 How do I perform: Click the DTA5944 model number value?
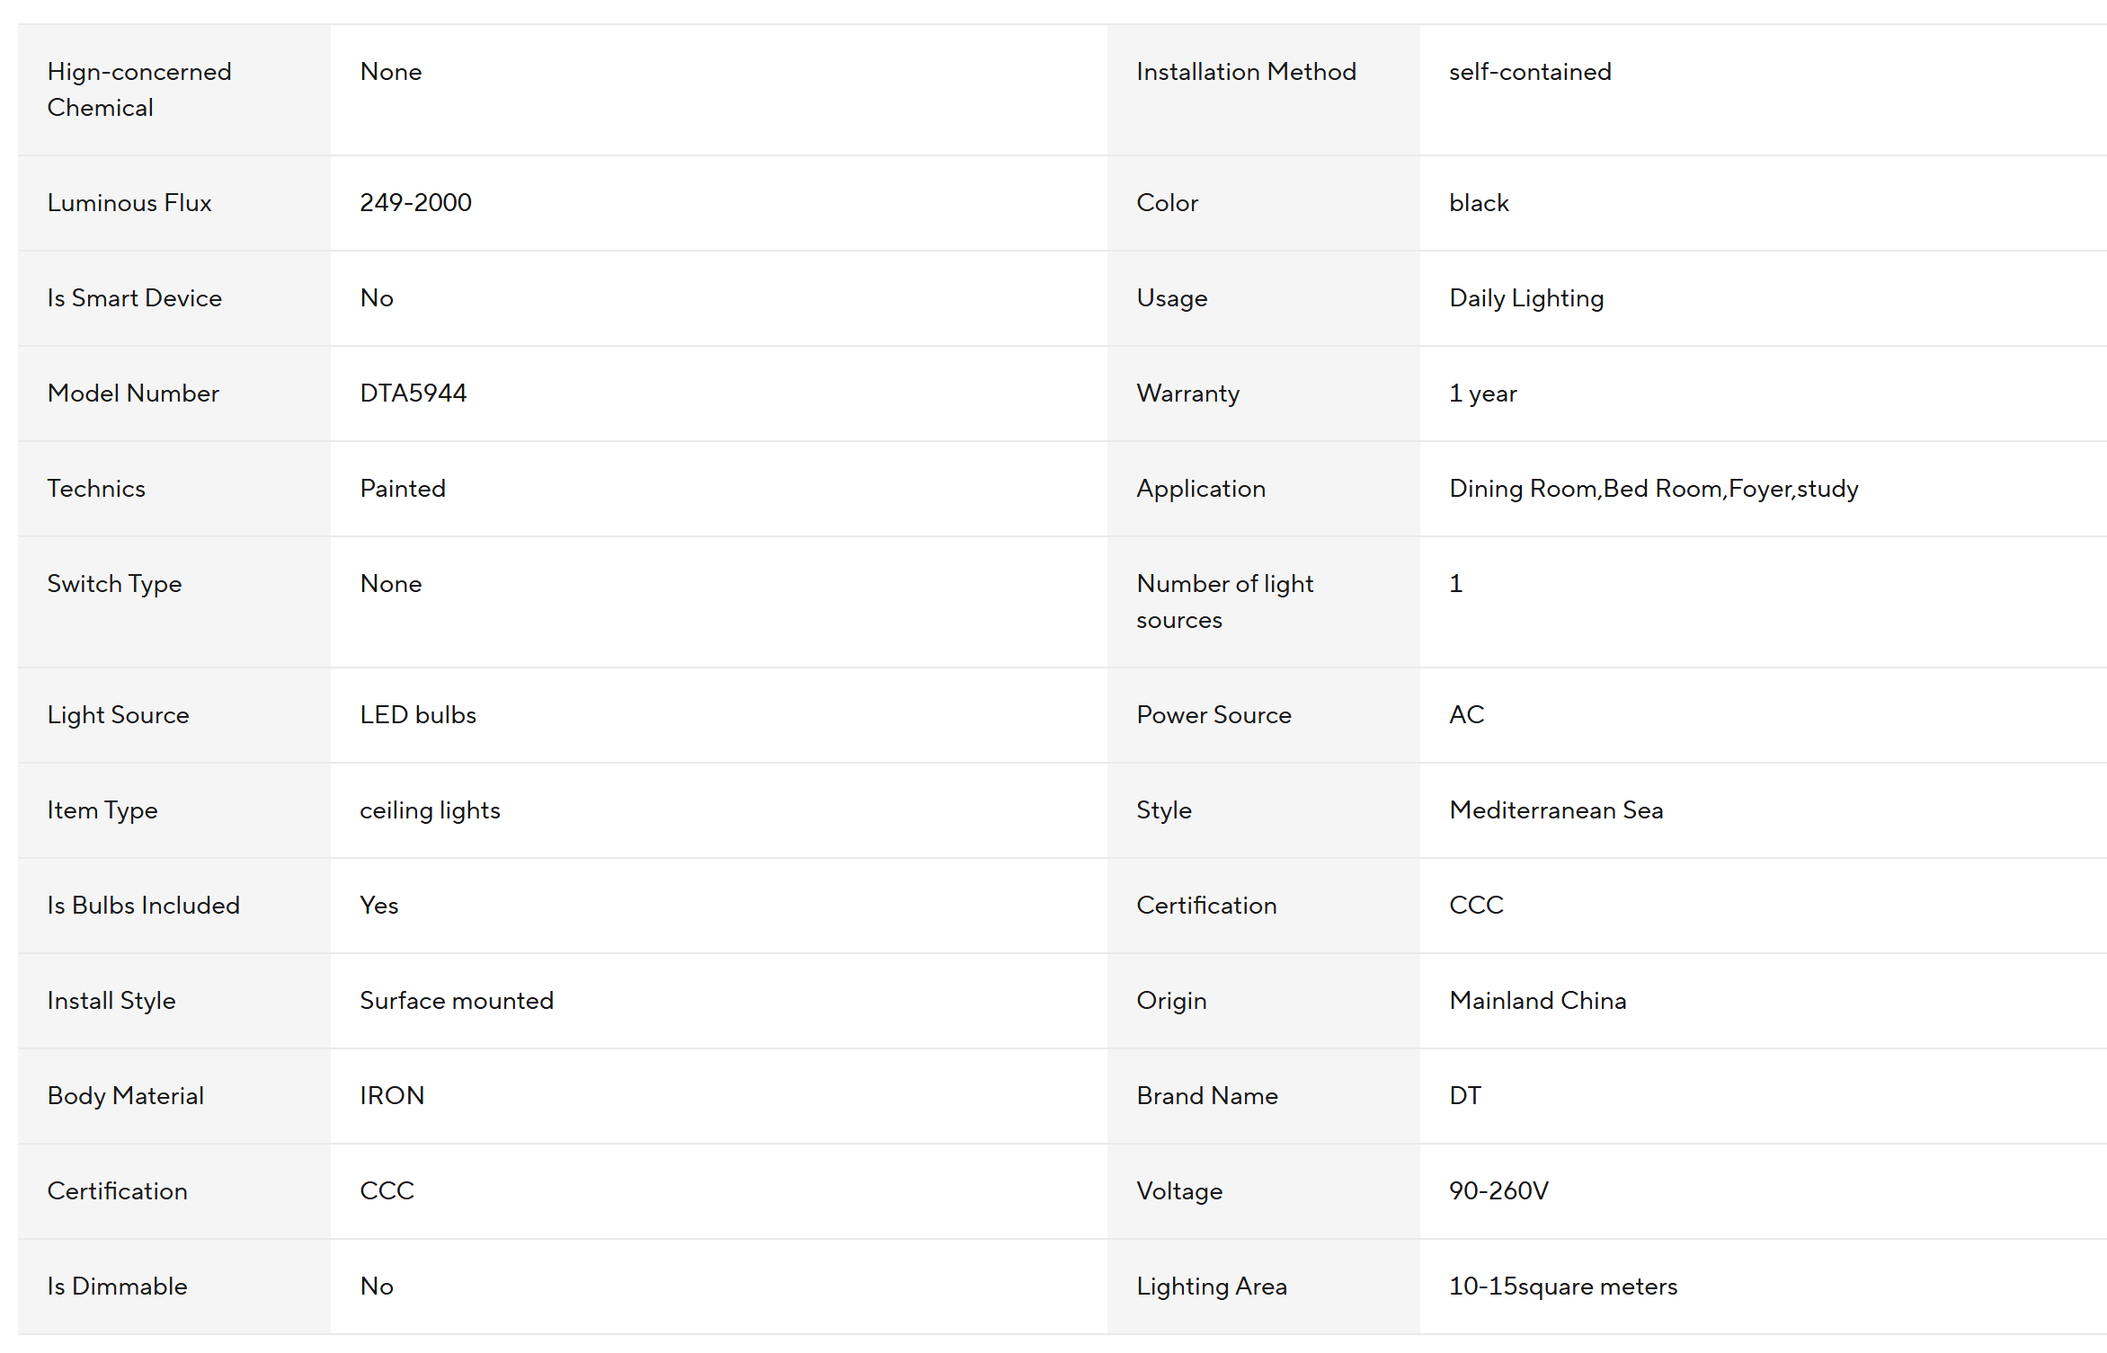point(413,394)
